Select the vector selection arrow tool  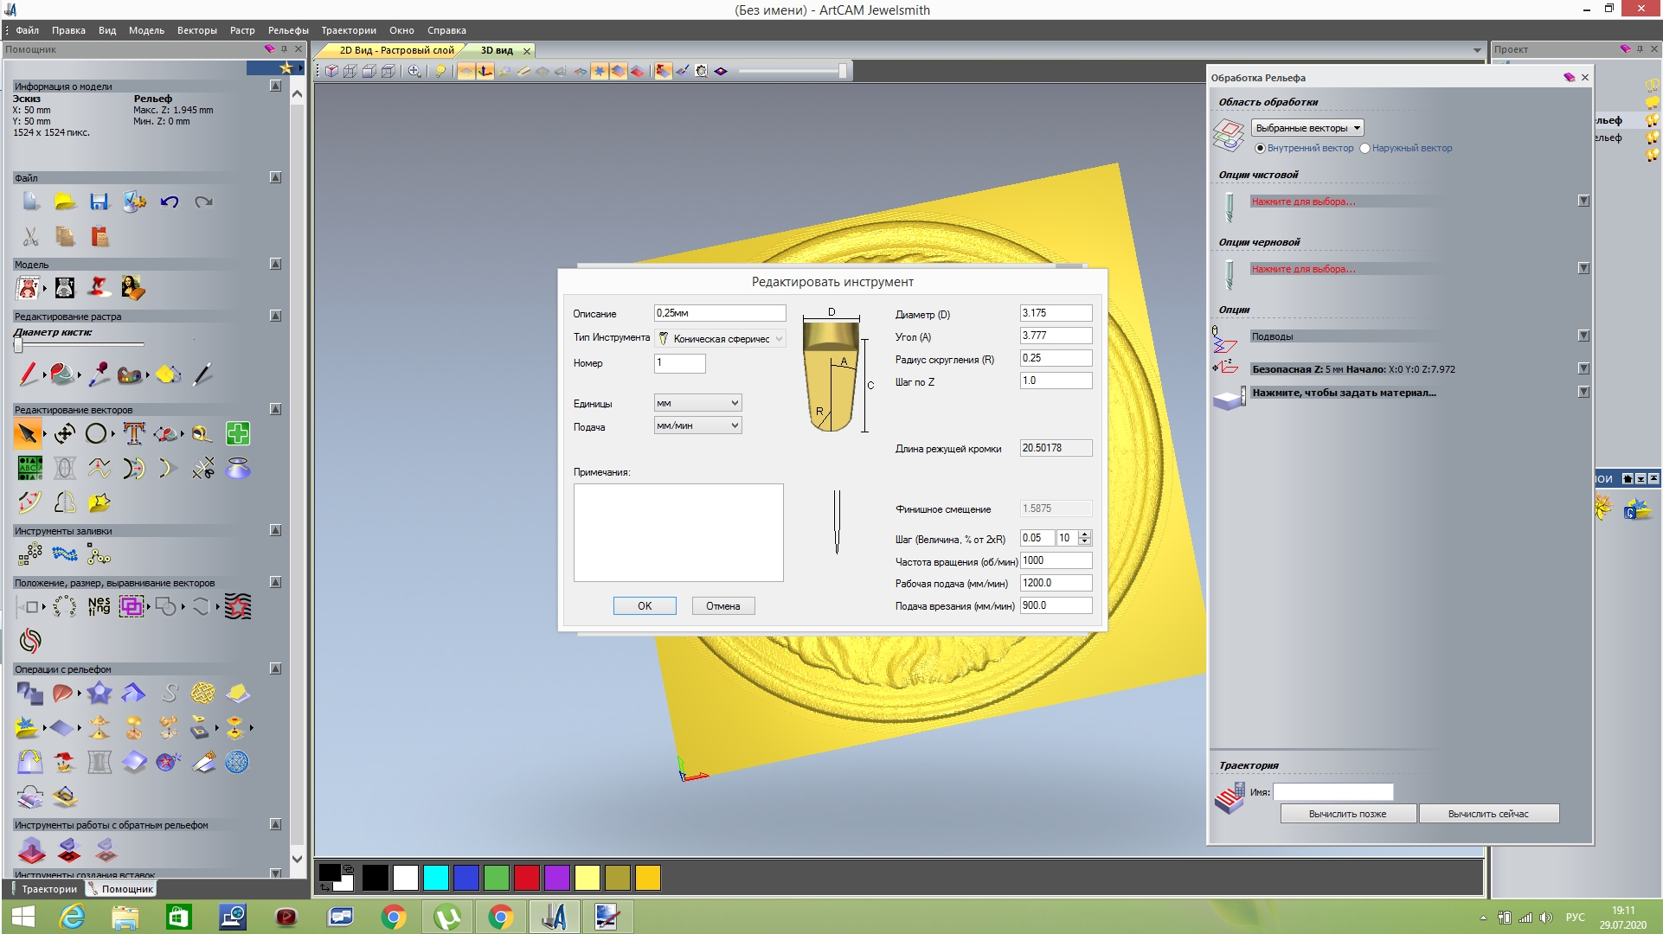28,433
